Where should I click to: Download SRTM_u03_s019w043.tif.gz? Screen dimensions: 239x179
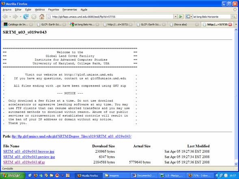(24, 162)
